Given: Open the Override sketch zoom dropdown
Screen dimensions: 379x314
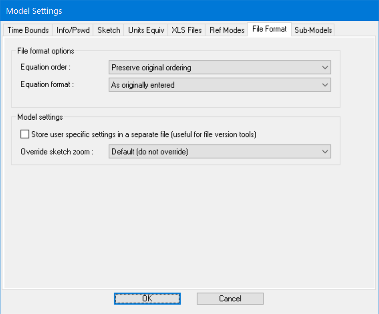Looking at the screenshot, I should point(220,151).
